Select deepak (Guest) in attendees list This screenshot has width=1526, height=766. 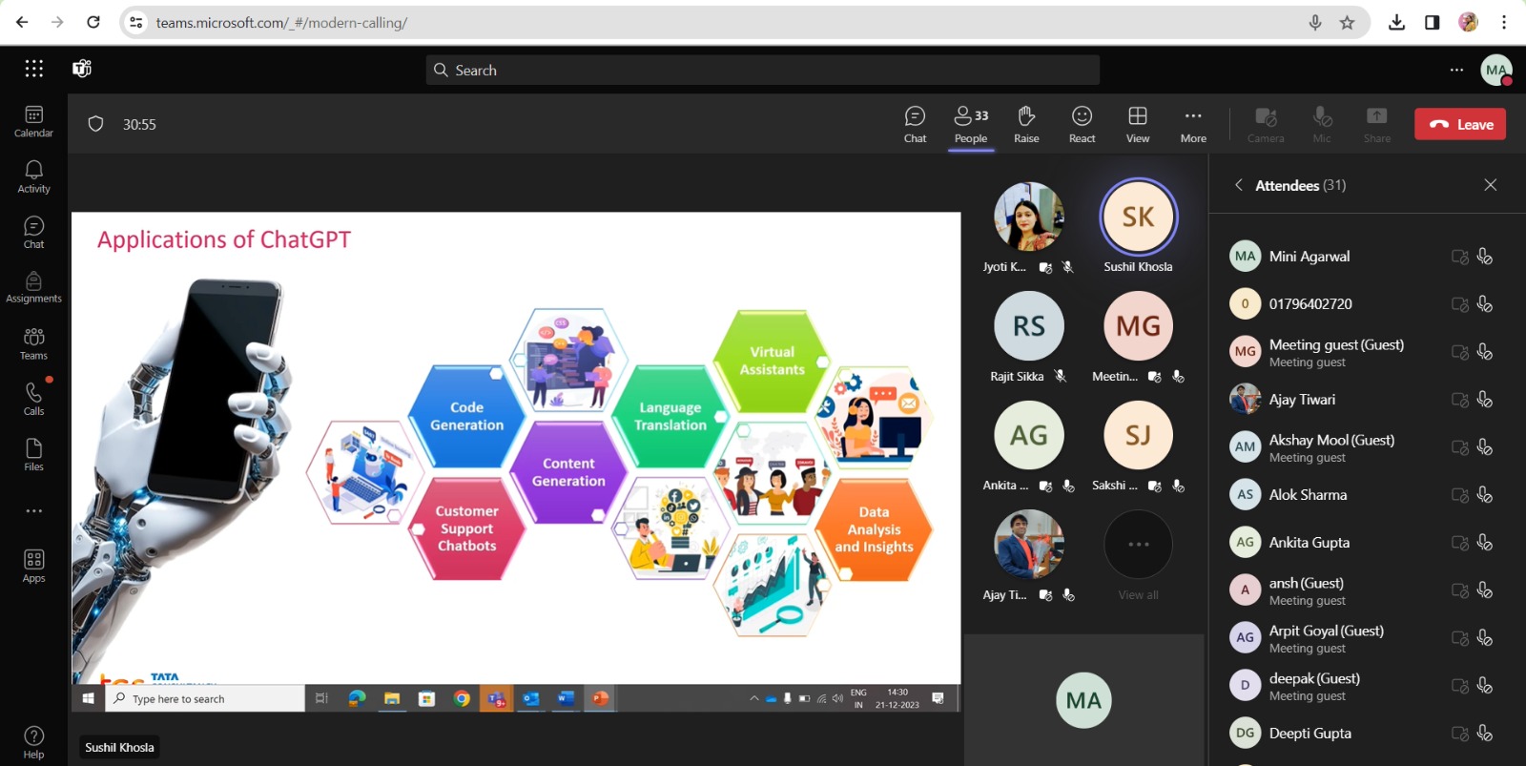click(x=1314, y=686)
